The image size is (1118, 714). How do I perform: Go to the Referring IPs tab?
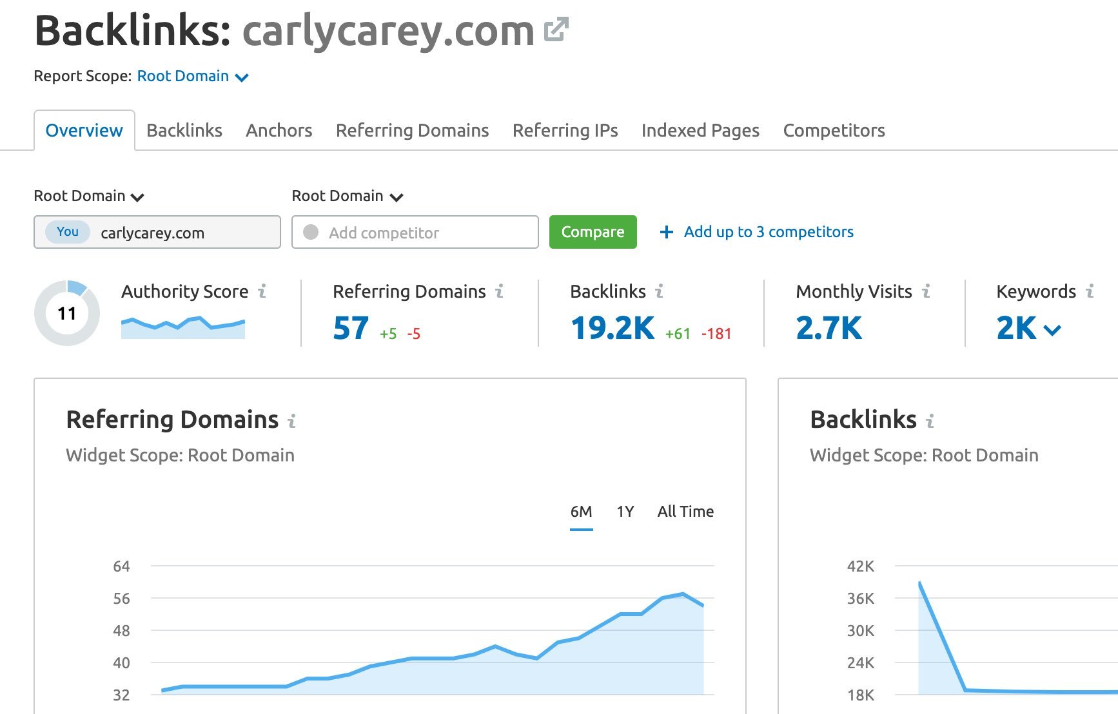(x=565, y=131)
